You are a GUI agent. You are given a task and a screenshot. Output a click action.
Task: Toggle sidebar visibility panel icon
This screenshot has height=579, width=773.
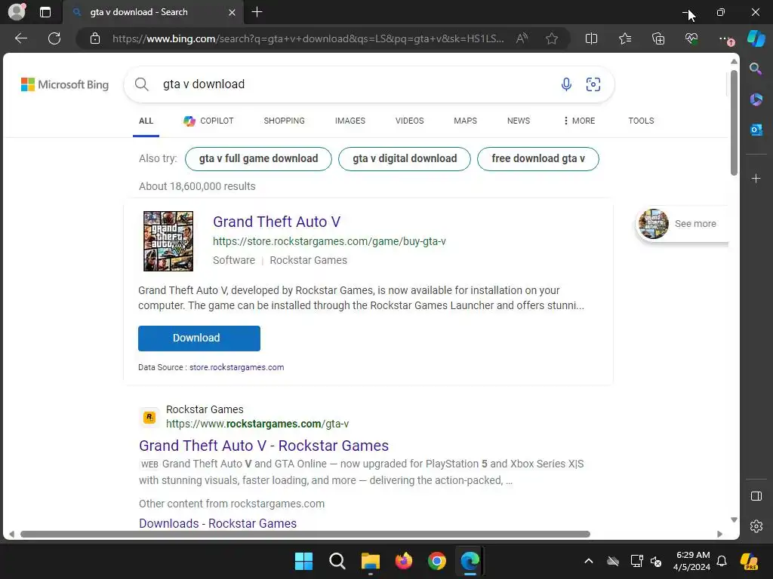tap(756, 496)
